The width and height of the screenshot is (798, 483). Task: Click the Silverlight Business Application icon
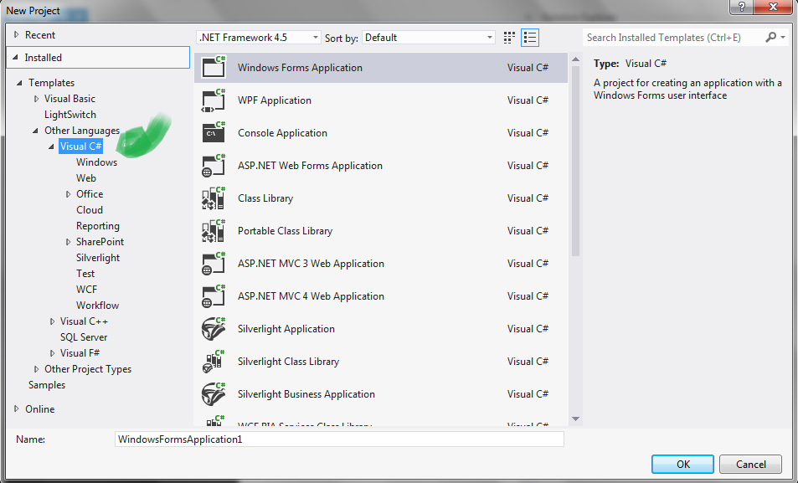click(214, 393)
